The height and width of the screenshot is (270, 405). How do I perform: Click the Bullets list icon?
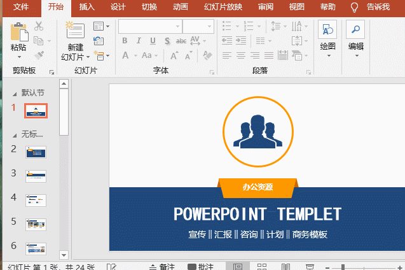pyautogui.click(x=227, y=26)
